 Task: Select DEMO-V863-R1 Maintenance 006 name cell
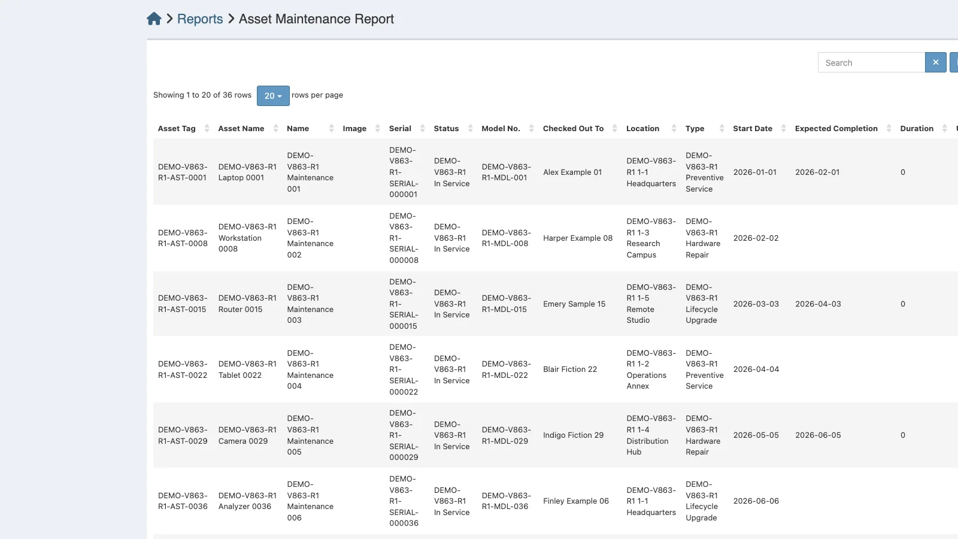(x=310, y=501)
